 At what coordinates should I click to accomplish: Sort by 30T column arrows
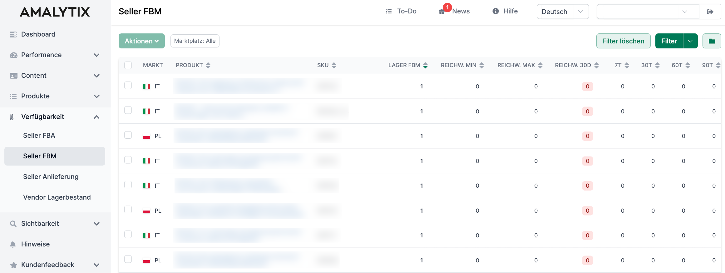658,65
